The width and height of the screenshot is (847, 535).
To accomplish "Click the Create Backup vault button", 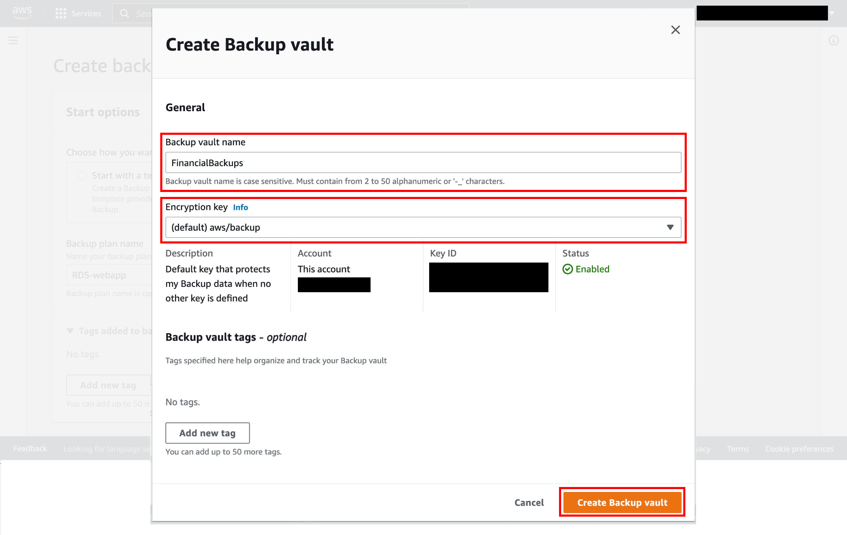I will pyautogui.click(x=622, y=503).
